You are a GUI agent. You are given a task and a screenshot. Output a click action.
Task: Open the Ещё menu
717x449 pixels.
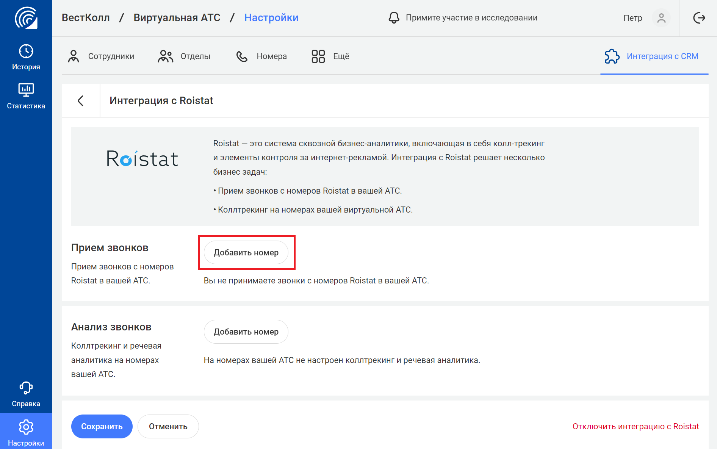[x=330, y=56]
